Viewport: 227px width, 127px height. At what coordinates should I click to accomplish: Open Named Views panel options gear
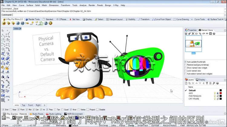pyautogui.click(x=225, y=30)
